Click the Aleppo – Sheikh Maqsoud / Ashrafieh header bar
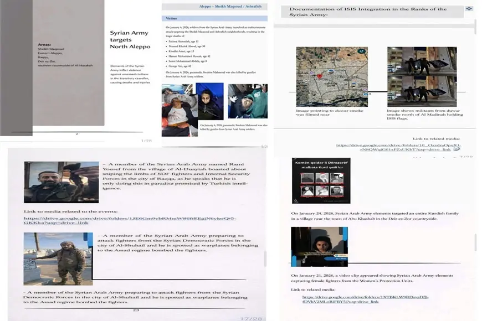This screenshot has height=321, width=482. pyautogui.click(x=214, y=6)
